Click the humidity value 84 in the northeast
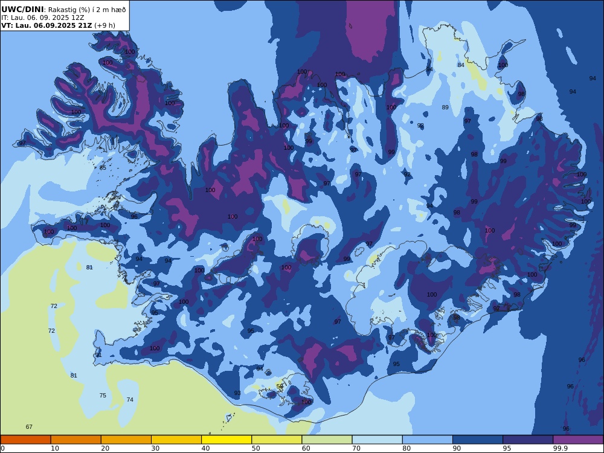The image size is (604, 453). (x=461, y=65)
